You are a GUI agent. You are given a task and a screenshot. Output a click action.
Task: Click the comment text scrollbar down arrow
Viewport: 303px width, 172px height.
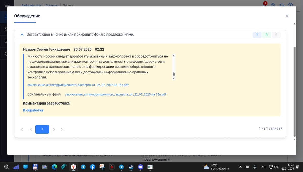pos(174,78)
